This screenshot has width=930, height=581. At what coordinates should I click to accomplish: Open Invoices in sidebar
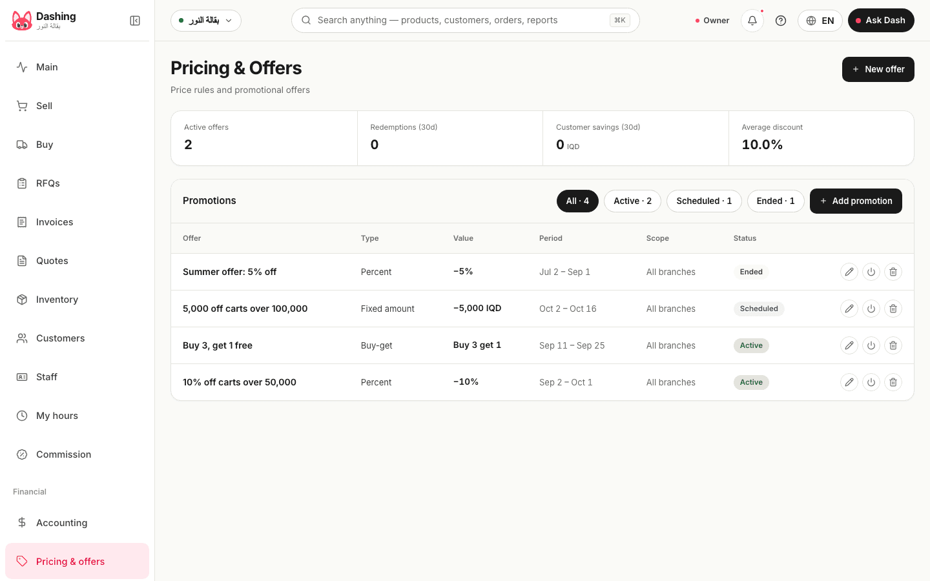[77, 222]
